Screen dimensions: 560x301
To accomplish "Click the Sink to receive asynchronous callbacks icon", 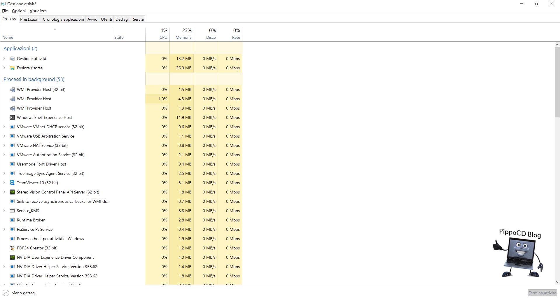I will 12,201.
